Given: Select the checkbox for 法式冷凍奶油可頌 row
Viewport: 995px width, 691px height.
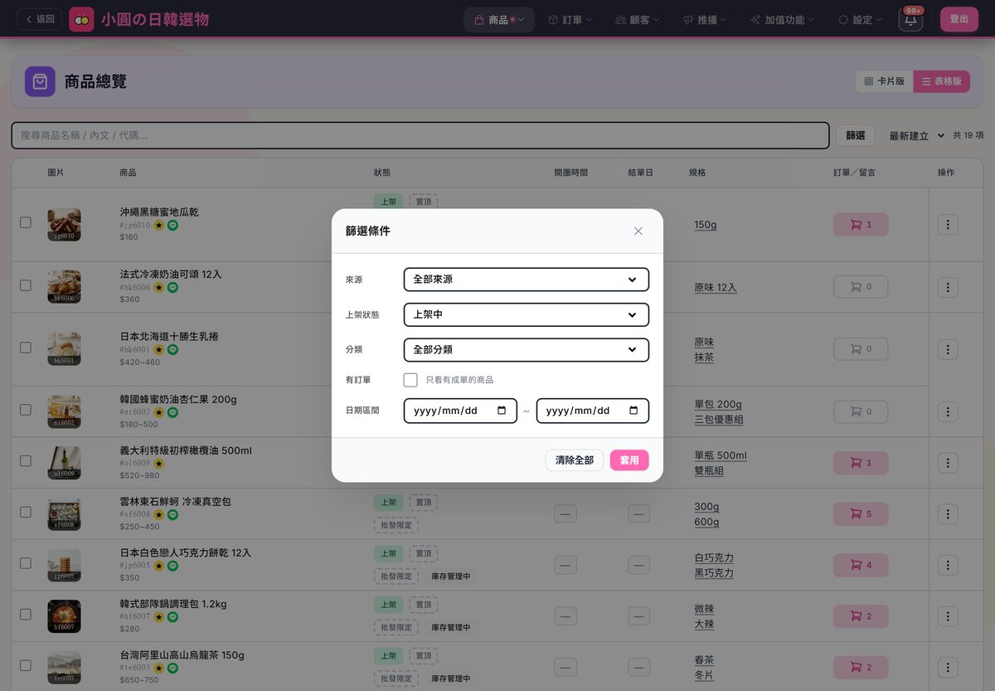Looking at the screenshot, I should click(26, 285).
